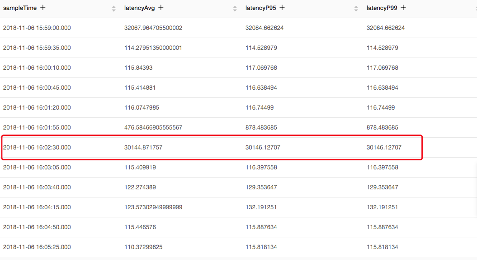
Task: Click latencyP95 value 129.353647
Action: (x=261, y=187)
